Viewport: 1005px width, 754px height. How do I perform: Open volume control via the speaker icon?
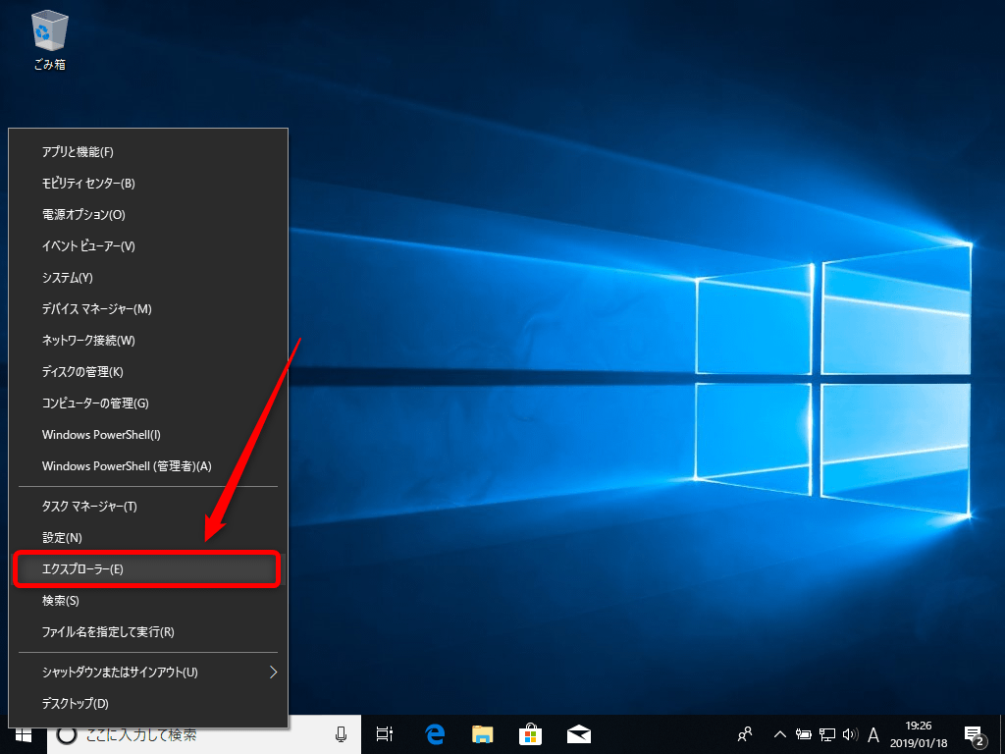point(850,733)
